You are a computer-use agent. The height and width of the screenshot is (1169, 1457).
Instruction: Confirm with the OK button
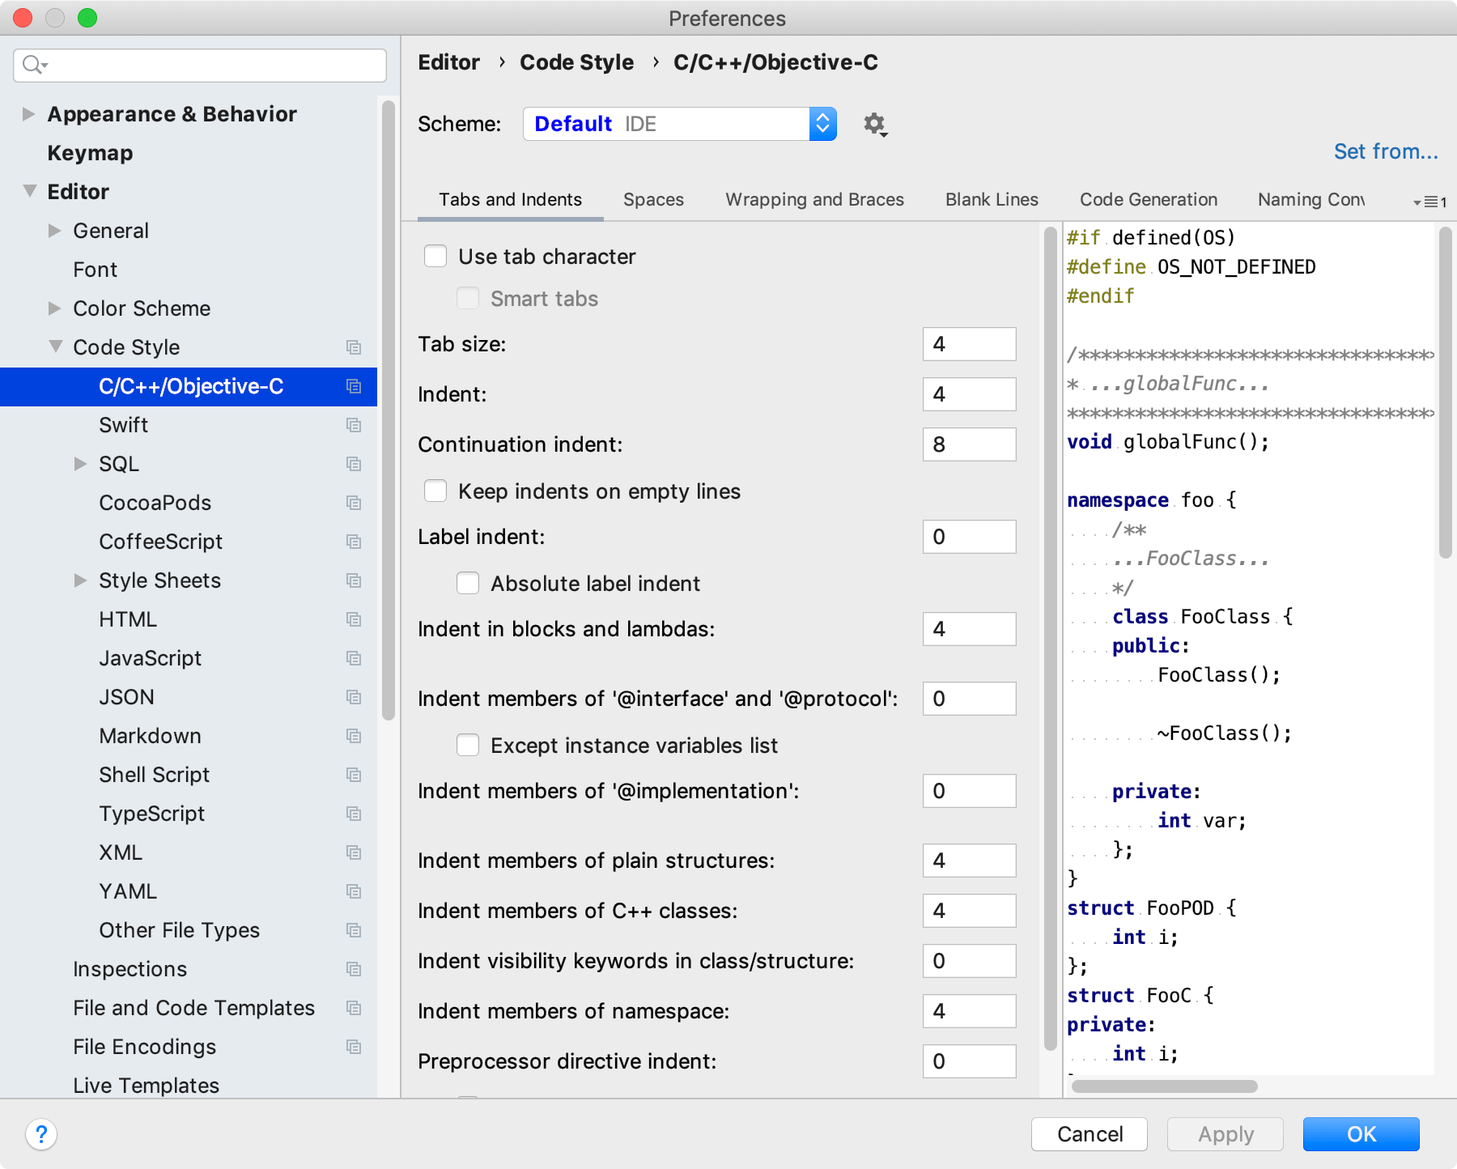(x=1361, y=1134)
